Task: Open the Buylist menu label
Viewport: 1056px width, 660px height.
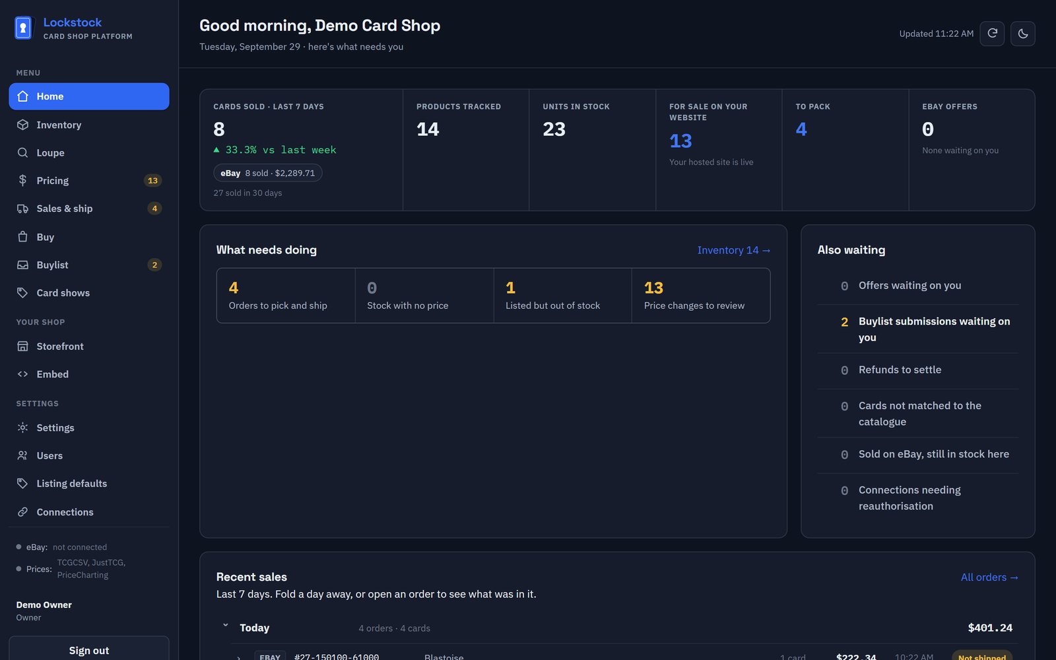Action: [52, 265]
